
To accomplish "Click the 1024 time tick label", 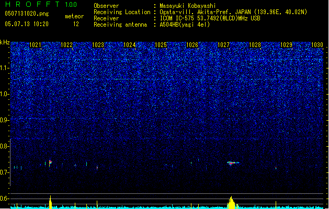I will (x=130, y=45).
